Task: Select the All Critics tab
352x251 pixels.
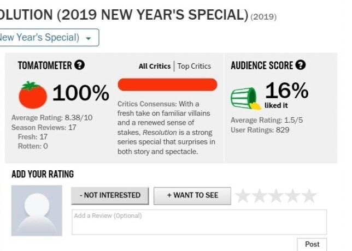Action: (x=155, y=66)
